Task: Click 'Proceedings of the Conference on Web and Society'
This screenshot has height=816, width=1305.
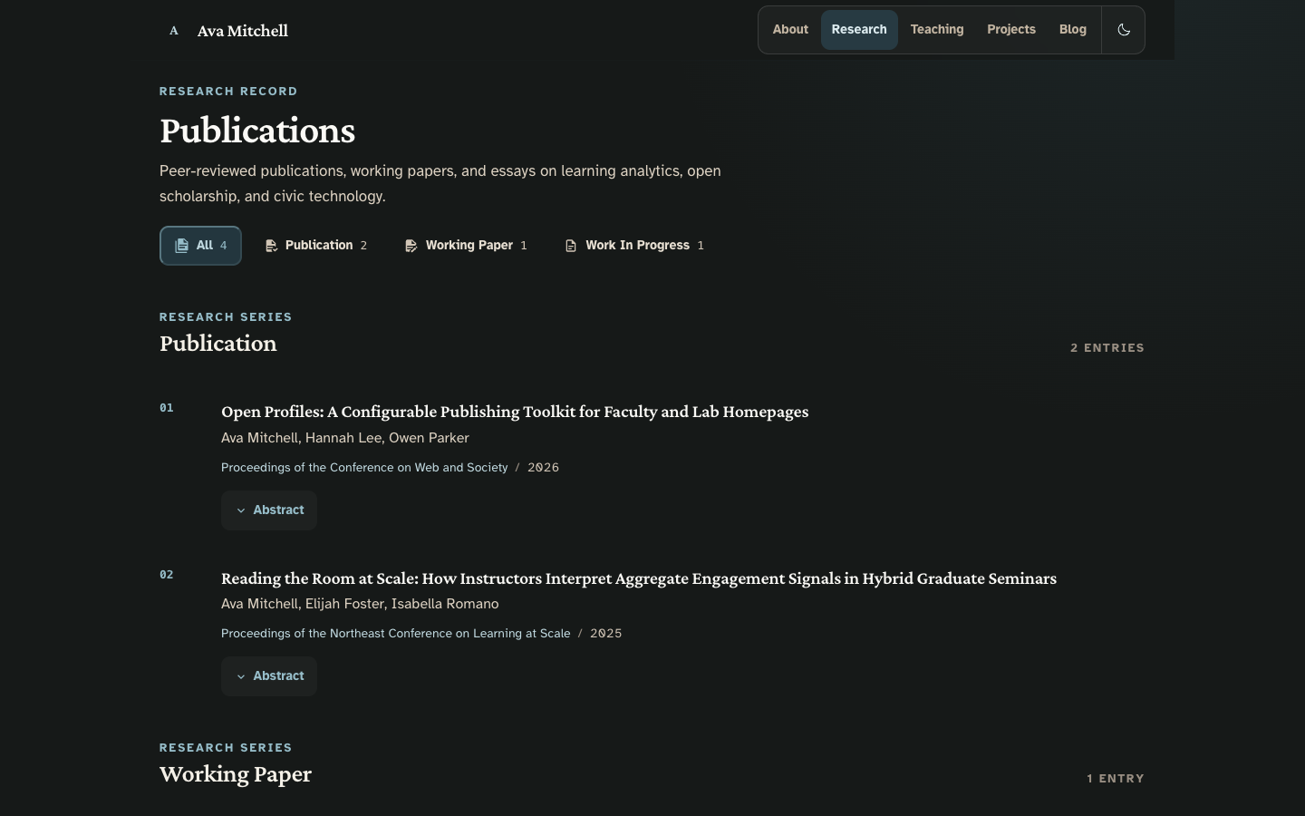Action: [x=364, y=468]
